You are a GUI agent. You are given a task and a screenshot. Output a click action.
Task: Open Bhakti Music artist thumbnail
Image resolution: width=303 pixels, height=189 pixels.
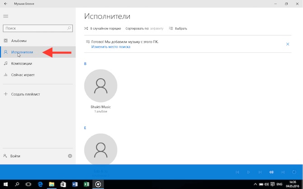point(101,85)
